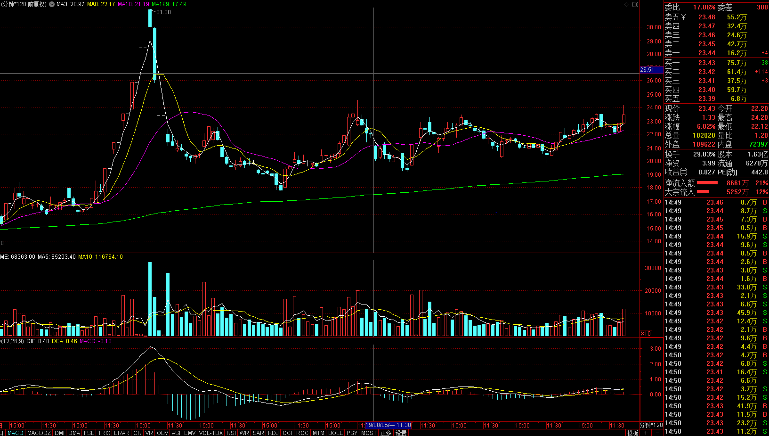Click the 换手 29.03% value

(704, 154)
